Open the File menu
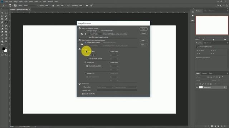The image size is (229, 128). tap(6, 1)
